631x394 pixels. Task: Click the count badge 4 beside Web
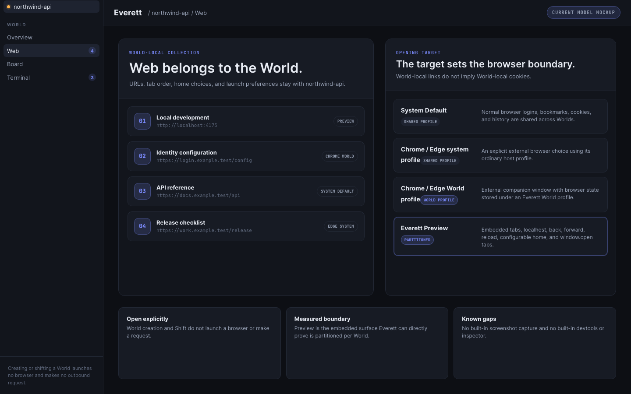click(x=92, y=51)
